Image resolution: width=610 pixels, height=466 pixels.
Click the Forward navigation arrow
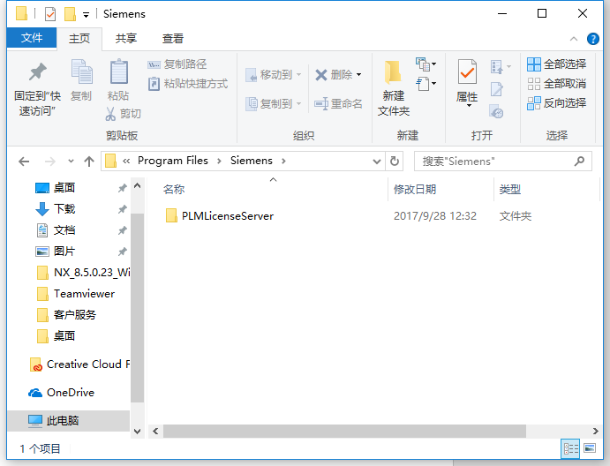tap(50, 162)
